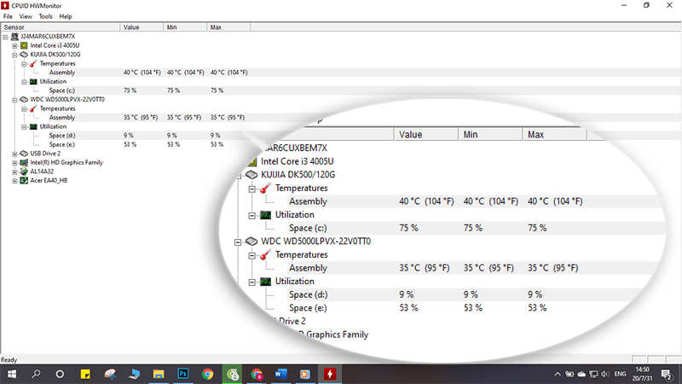
Task: Click the AL14A32 battery icon
Action: click(x=24, y=172)
